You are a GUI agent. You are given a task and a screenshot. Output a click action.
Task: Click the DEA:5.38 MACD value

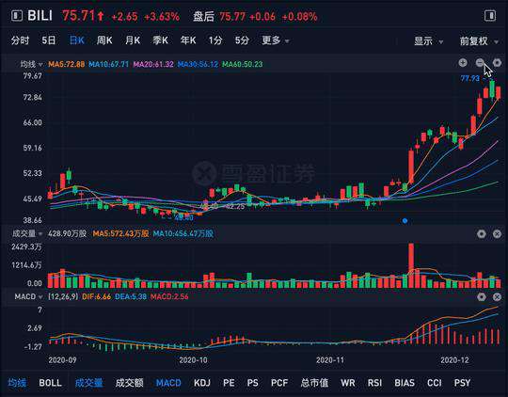(x=131, y=296)
